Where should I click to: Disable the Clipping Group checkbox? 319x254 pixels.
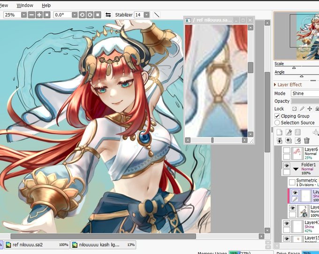tap(277, 116)
